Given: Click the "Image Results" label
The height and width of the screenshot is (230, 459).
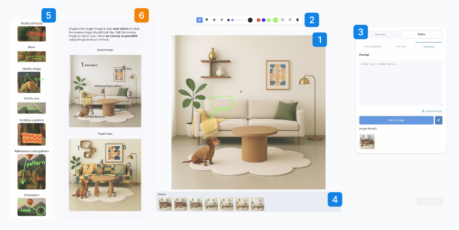Looking at the screenshot, I should pos(368,129).
